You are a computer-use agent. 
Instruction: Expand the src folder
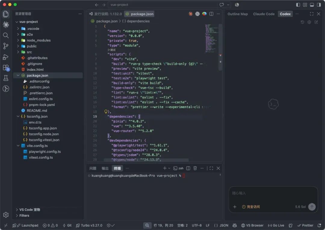[18, 52]
